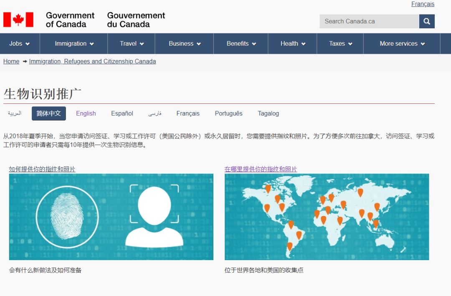451x296 pixels.
Task: Open the Travel dropdown menu
Action: click(x=132, y=44)
